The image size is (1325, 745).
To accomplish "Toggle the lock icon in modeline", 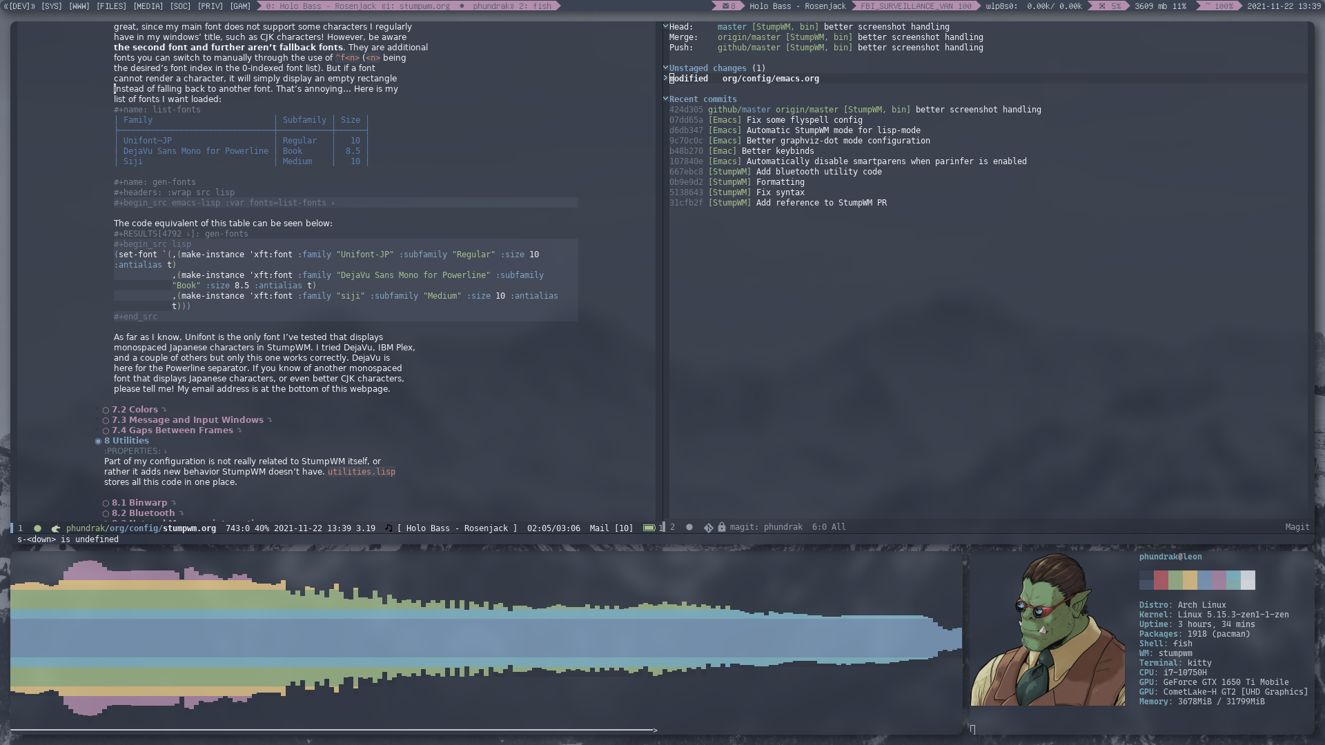I will (x=722, y=527).
